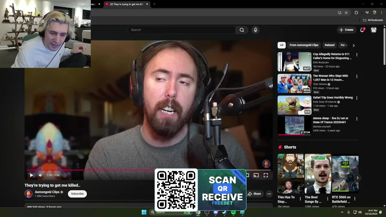This screenshot has height=217, width=386.
Task: Enter fullscreen mode on the video player
Action: (x=266, y=175)
